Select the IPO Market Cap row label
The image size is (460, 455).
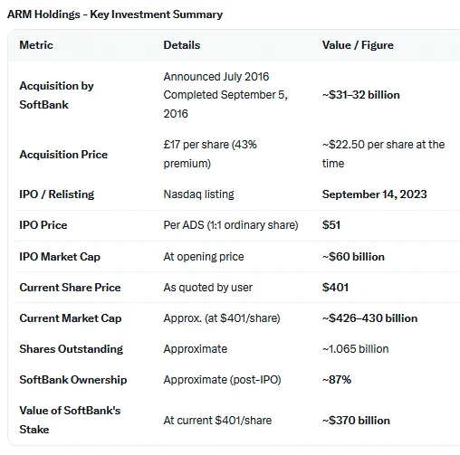pos(60,257)
